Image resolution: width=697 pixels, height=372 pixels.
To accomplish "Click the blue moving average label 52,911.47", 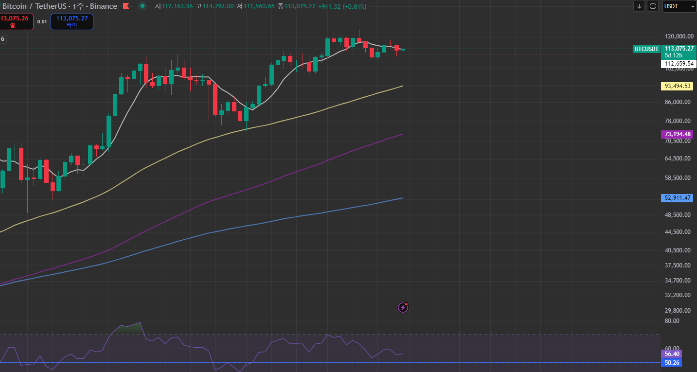I will click(x=678, y=198).
